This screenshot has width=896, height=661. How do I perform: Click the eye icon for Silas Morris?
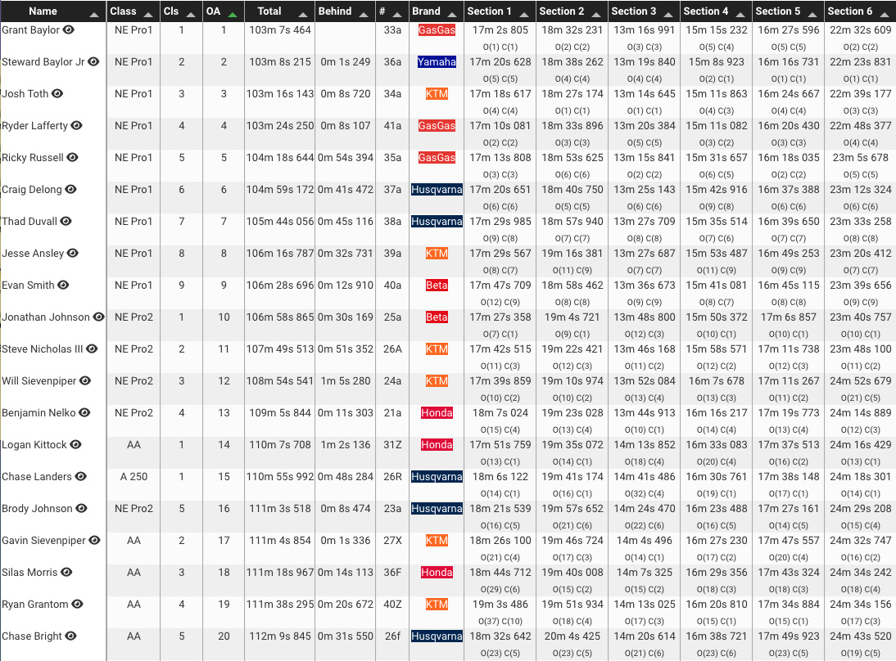click(x=66, y=573)
